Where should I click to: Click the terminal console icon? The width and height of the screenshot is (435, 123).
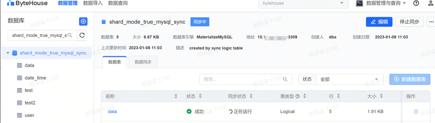pyautogui.click(x=359, y=3)
